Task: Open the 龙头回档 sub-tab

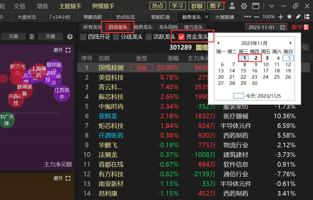Action: pos(168,27)
